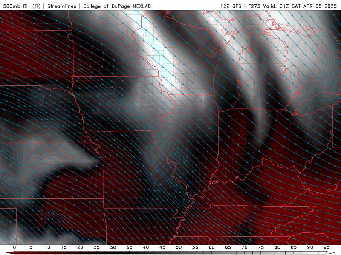
Task: Click the "0" value on the humidity scale
Action: [x=14, y=247]
